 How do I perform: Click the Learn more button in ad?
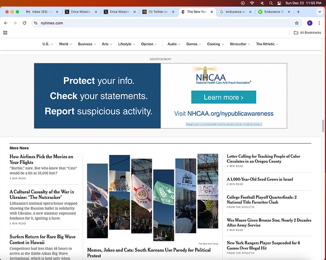224,97
